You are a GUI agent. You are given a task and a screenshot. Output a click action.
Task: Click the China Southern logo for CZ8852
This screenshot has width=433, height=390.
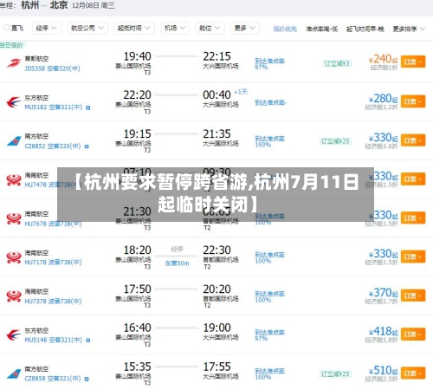click(x=14, y=141)
